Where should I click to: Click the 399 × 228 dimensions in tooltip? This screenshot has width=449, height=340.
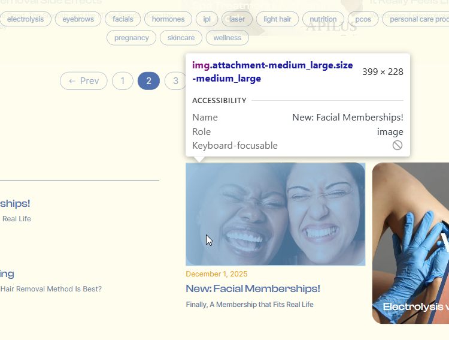click(383, 72)
